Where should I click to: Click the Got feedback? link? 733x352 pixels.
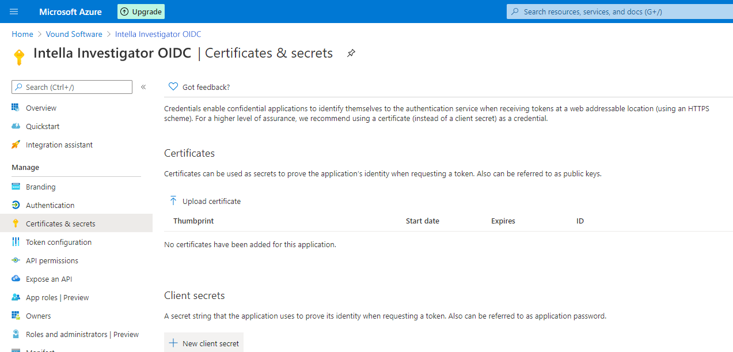199,86
